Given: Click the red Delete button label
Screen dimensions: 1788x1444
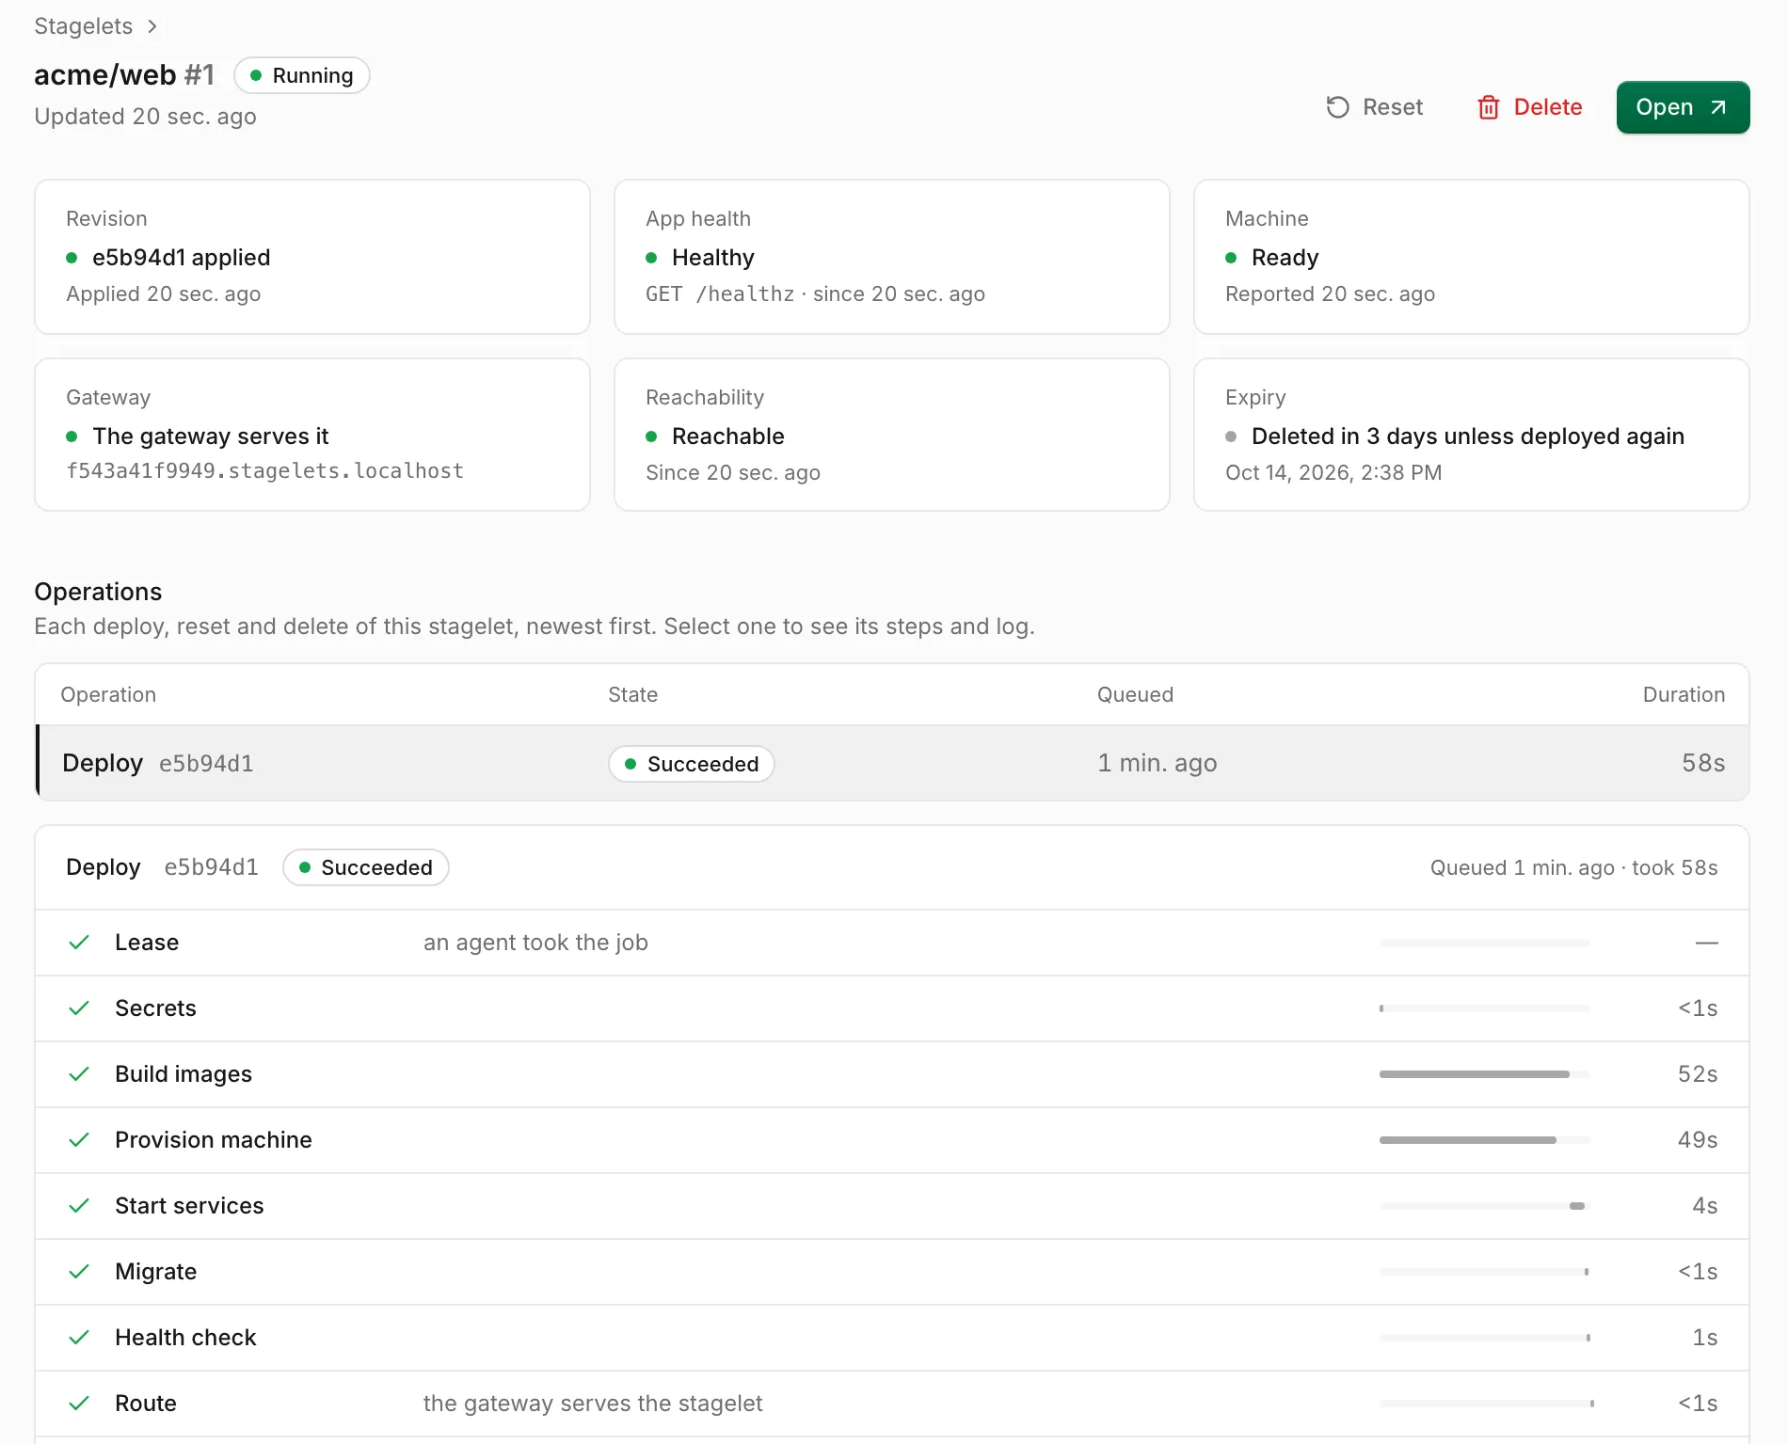Looking at the screenshot, I should click(1548, 107).
